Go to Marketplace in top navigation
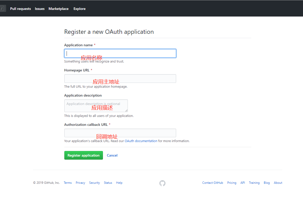 [58, 9]
